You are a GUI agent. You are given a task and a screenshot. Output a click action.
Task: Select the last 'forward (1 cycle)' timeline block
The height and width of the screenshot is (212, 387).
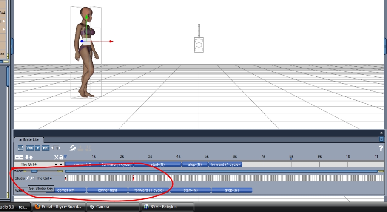coord(225,164)
